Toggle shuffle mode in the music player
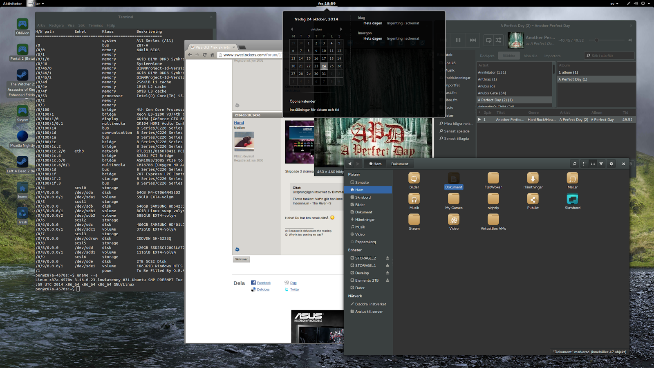654x368 pixels. point(498,40)
